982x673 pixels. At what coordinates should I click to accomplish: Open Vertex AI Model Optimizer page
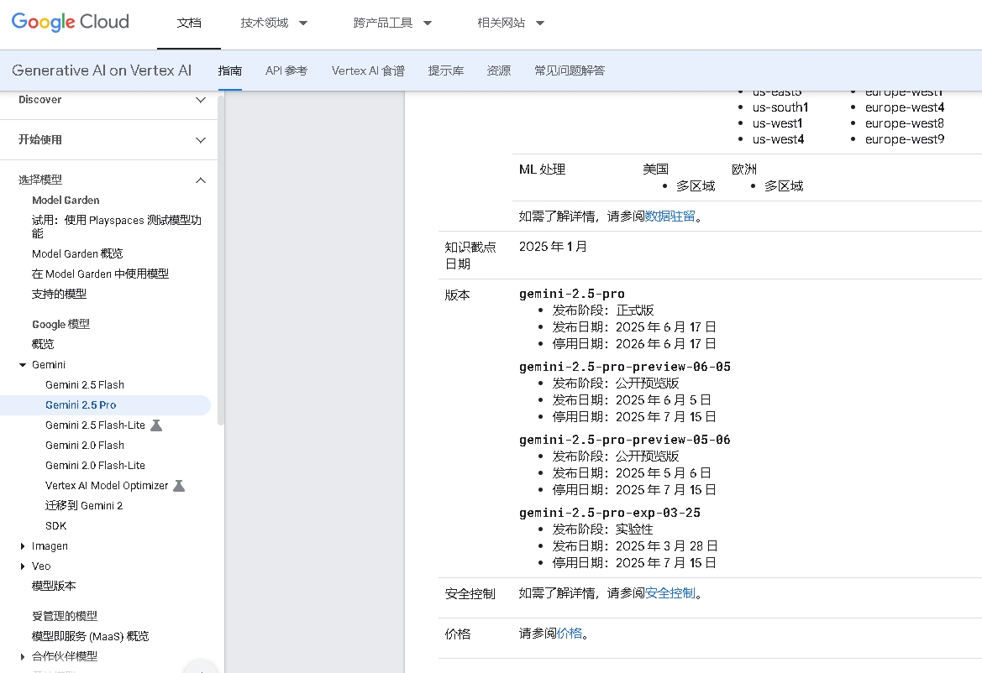pos(107,485)
